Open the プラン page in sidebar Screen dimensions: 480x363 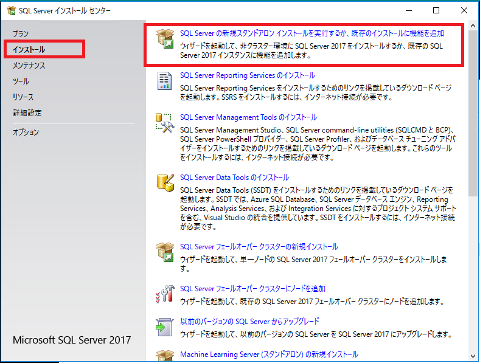coord(21,33)
